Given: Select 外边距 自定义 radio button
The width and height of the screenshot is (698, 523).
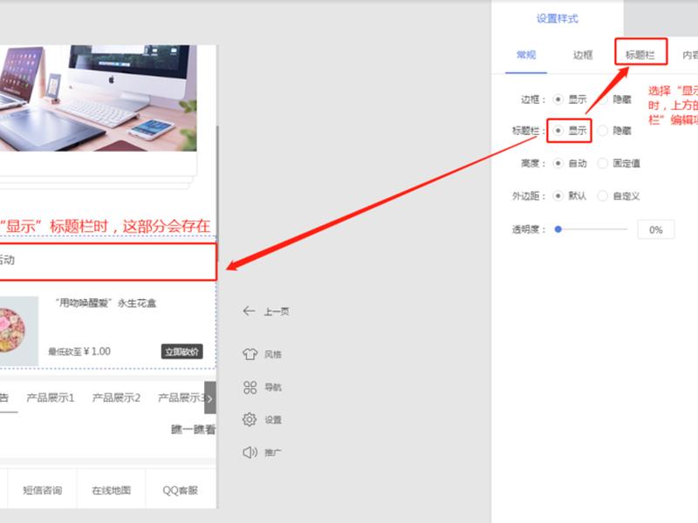Looking at the screenshot, I should coord(602,195).
